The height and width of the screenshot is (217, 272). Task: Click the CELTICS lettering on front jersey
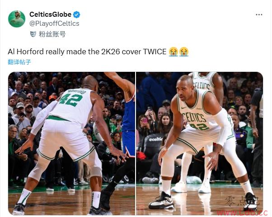194,118
